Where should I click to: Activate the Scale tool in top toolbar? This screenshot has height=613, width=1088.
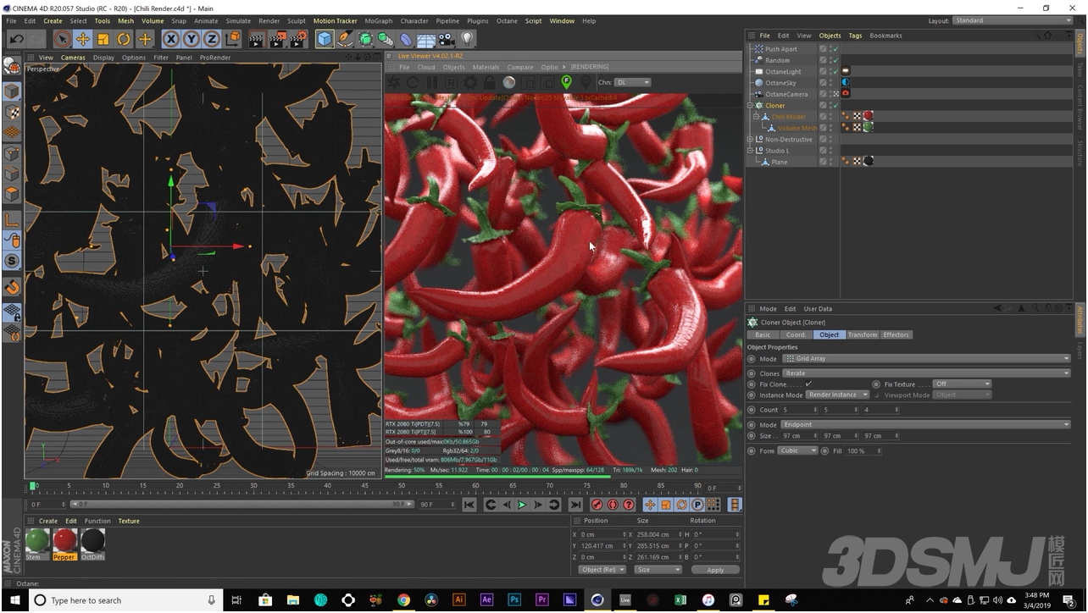[103, 39]
